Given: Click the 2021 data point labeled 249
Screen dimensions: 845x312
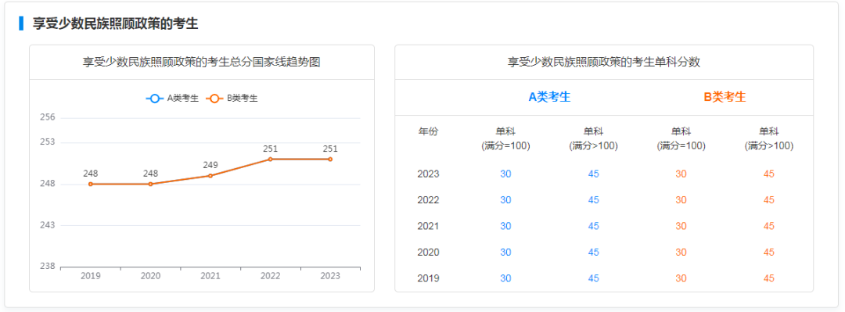Looking at the screenshot, I should tap(210, 176).
